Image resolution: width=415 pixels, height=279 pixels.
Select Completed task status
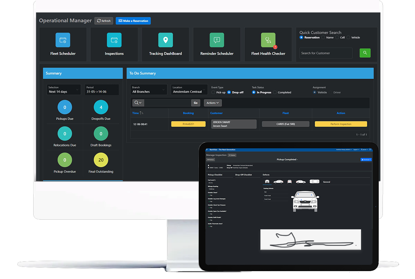click(276, 92)
